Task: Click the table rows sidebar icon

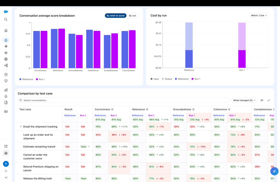Action: pyautogui.click(x=6, y=112)
